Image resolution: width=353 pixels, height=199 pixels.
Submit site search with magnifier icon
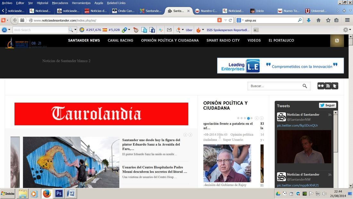point(305,86)
